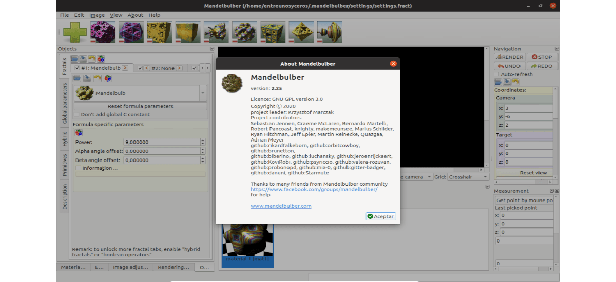This screenshot has height=282, width=616.
Task: Enable the Auto-refresh checkbox
Action: click(496, 74)
